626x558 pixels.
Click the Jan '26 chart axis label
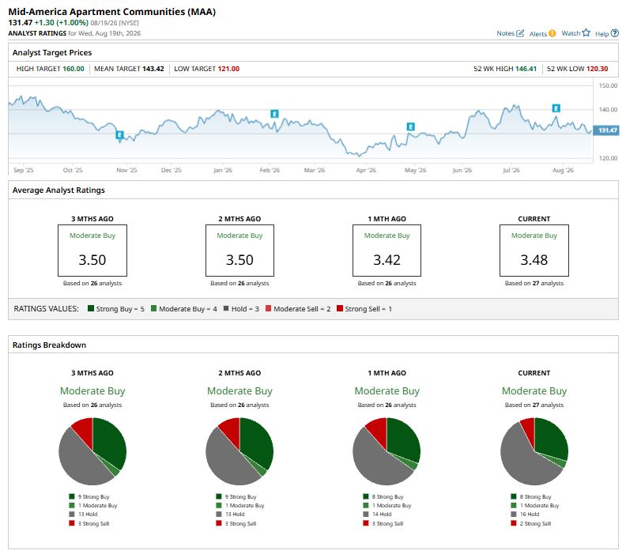pyautogui.click(x=222, y=171)
